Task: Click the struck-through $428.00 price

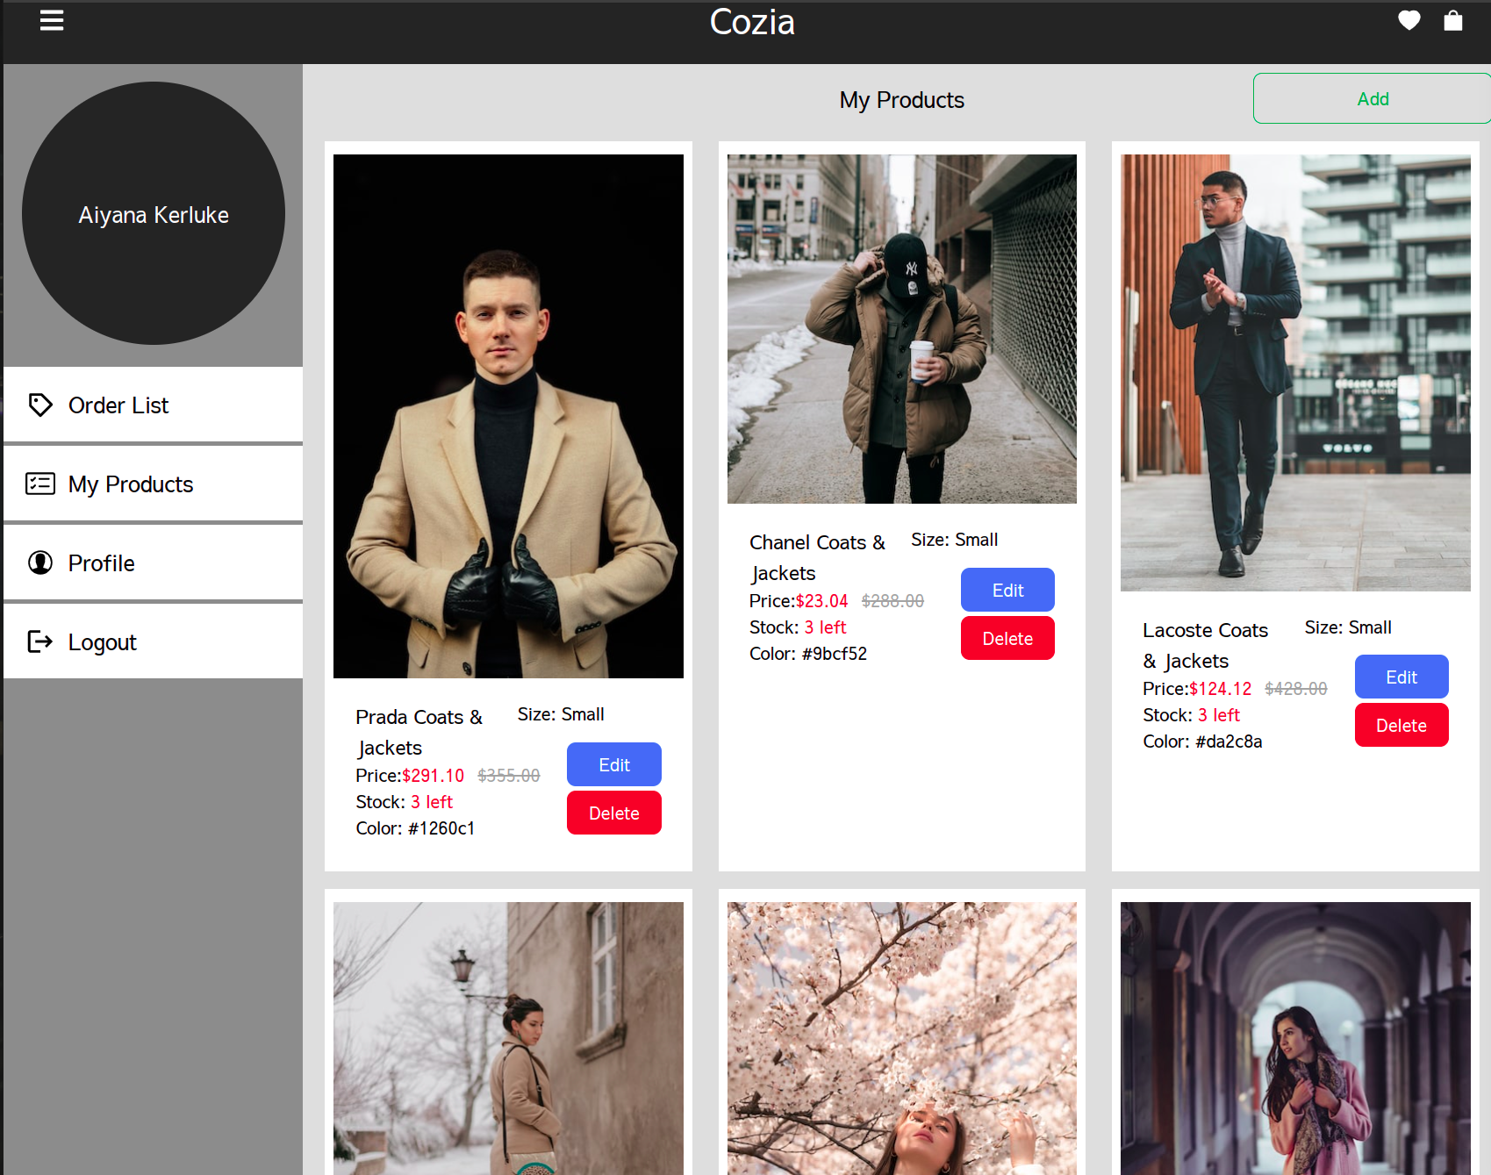Action: point(1296,689)
